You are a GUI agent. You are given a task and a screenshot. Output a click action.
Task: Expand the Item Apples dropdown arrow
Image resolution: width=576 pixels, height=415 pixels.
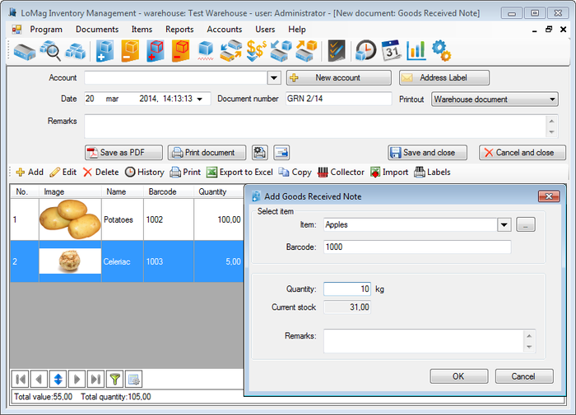click(x=504, y=224)
